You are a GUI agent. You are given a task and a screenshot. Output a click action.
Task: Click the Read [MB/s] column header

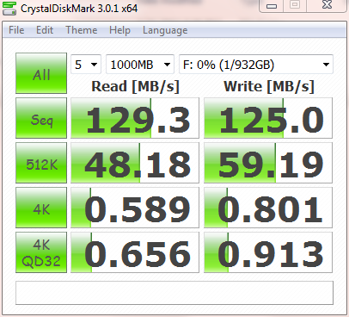pos(135,86)
